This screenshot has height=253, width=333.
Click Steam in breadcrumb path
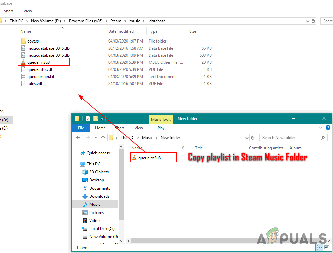pyautogui.click(x=116, y=21)
